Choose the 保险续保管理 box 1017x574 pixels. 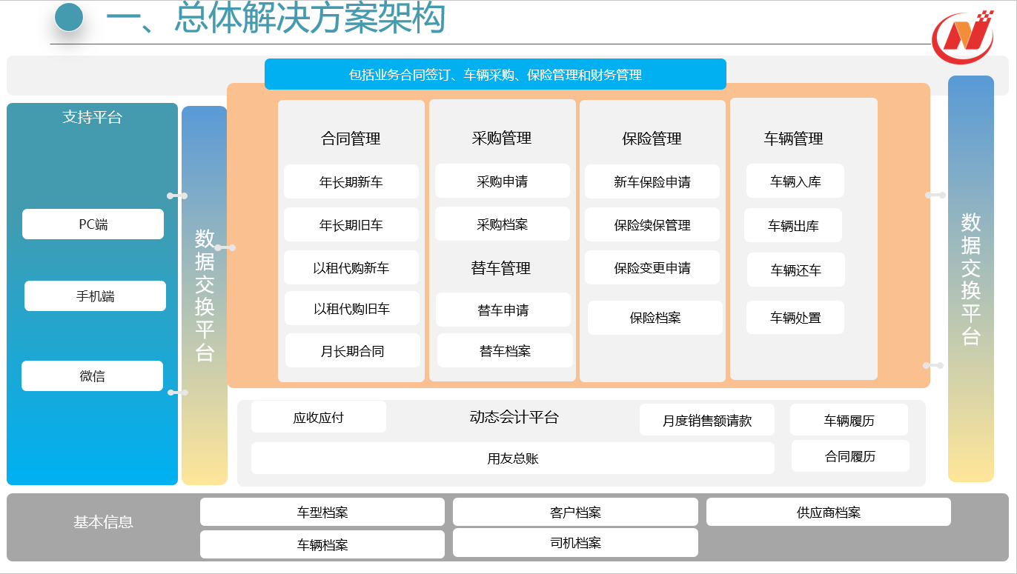652,224
